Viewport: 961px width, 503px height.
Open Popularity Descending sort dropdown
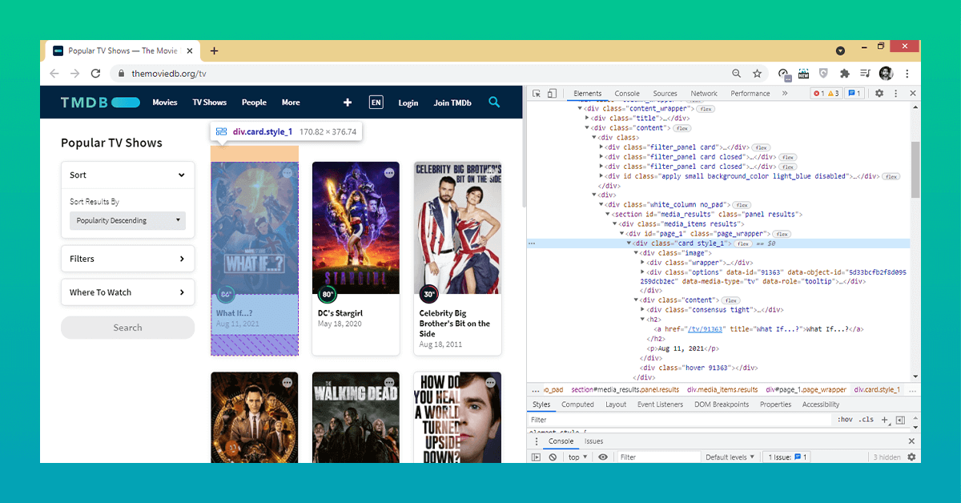[127, 220]
